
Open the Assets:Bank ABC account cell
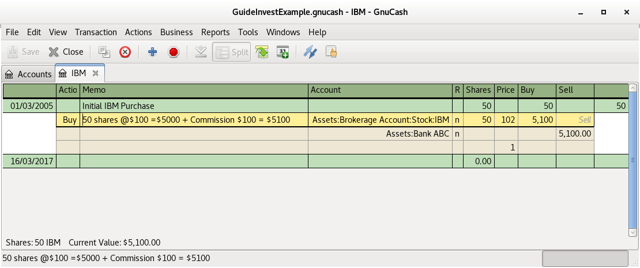380,134
